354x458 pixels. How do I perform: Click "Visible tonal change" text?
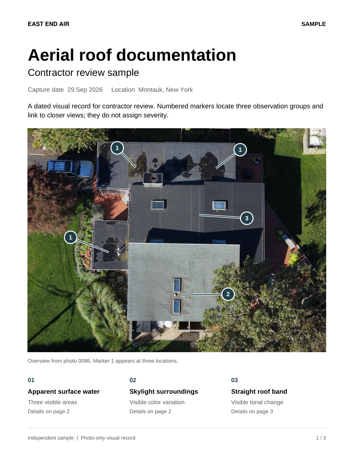pyautogui.click(x=257, y=402)
